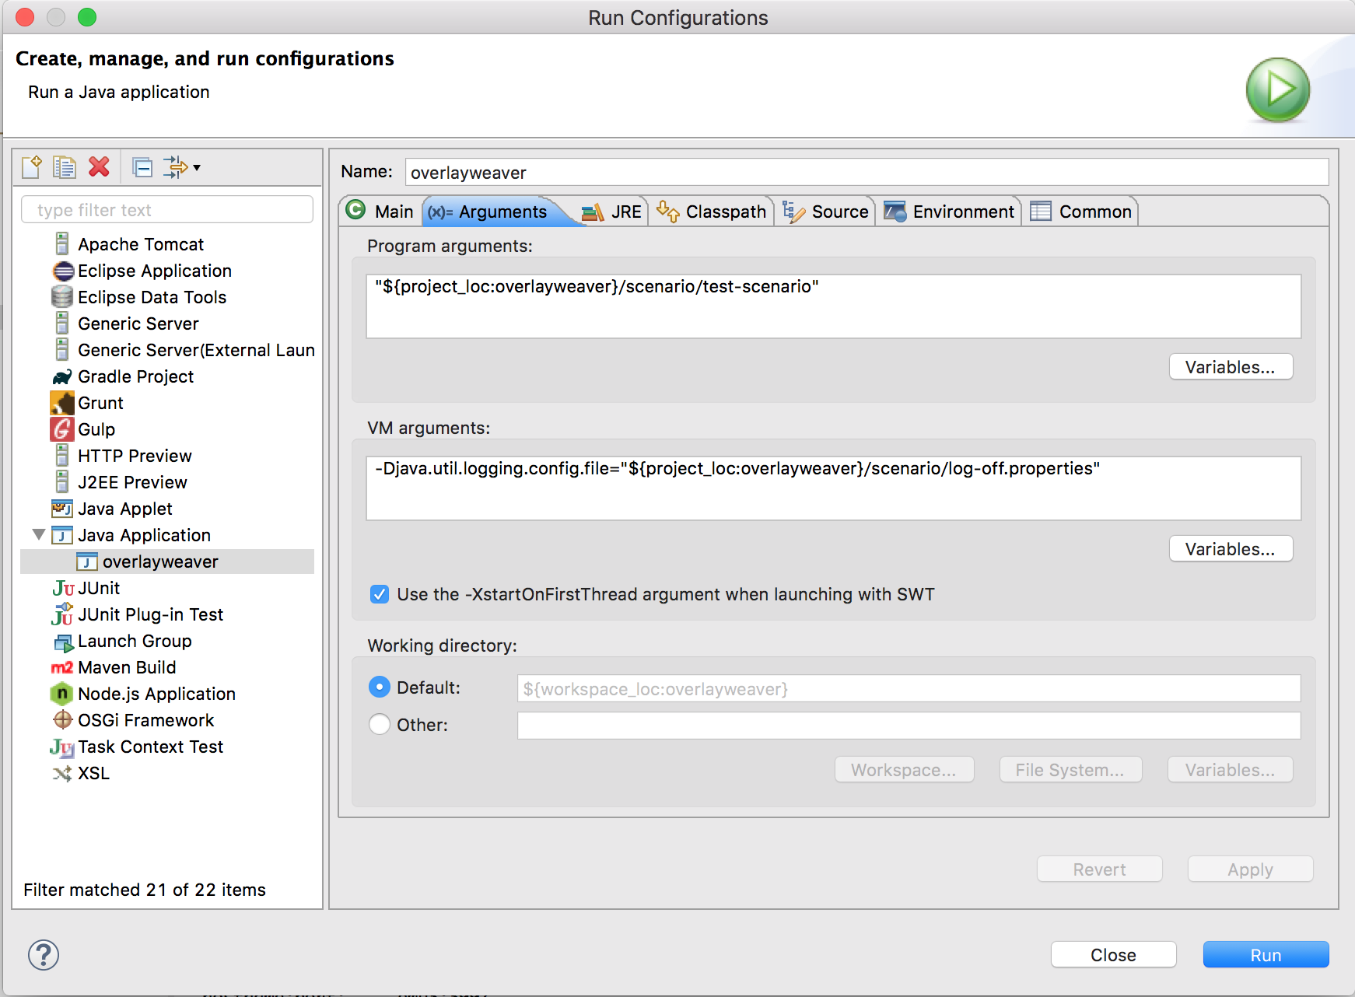The height and width of the screenshot is (997, 1355).
Task: Click the HTTP Preview icon
Action: (x=62, y=456)
